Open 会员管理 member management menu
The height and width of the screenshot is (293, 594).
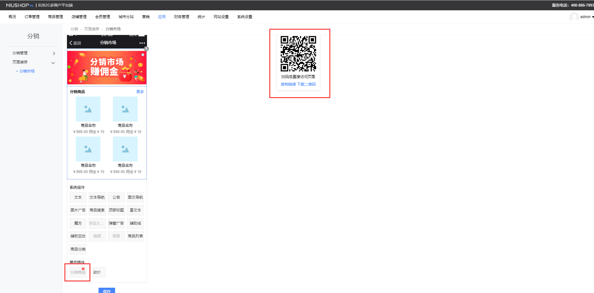(x=102, y=17)
